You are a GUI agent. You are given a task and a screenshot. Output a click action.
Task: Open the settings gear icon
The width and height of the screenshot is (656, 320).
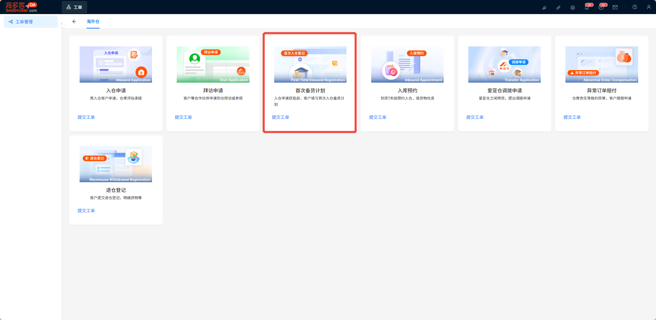pyautogui.click(x=573, y=8)
